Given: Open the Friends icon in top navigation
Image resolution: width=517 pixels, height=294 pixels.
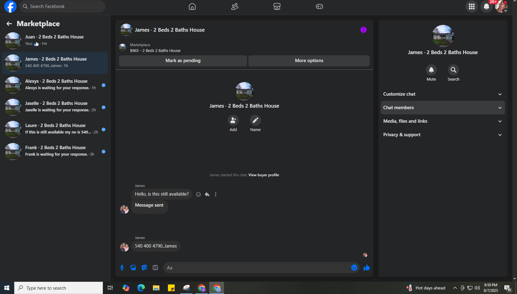Looking at the screenshot, I should [235, 6].
